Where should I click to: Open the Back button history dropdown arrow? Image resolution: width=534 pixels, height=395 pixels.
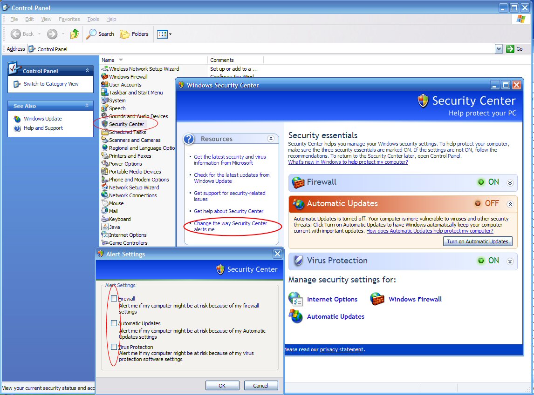click(x=39, y=33)
